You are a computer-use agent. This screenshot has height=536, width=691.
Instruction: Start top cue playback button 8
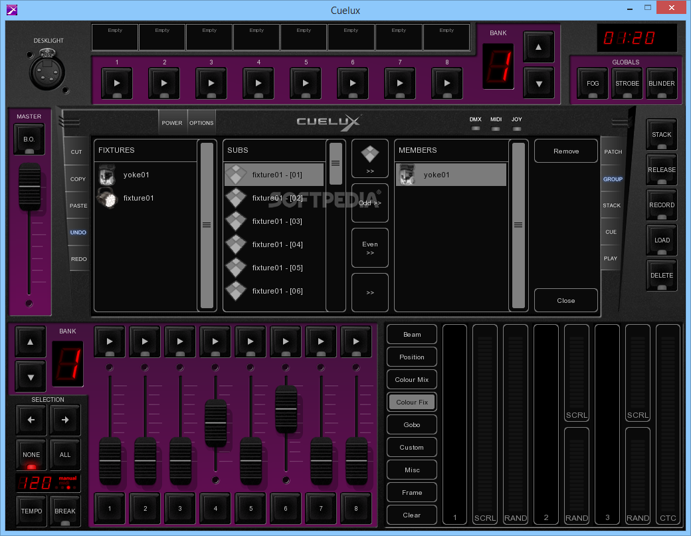click(x=447, y=83)
